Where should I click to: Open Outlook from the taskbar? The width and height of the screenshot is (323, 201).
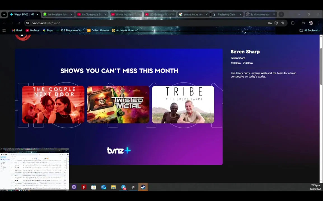104,187
